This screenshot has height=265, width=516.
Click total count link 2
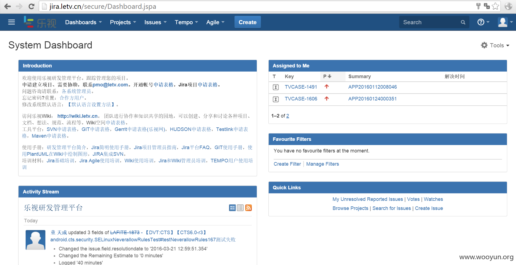pos(288,116)
